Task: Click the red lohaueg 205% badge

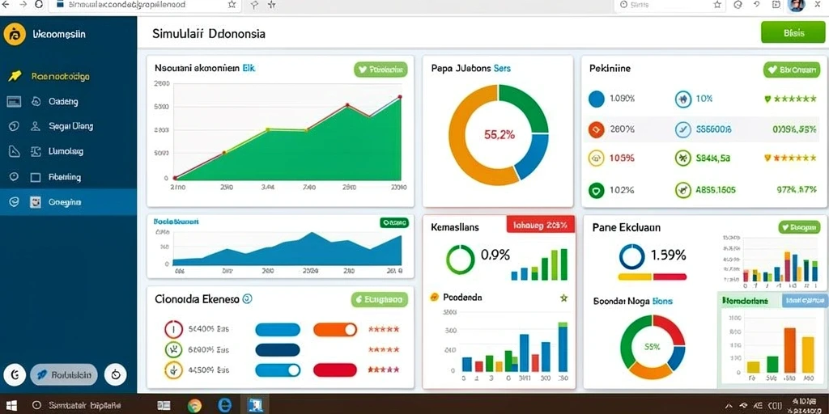Action: (x=540, y=225)
